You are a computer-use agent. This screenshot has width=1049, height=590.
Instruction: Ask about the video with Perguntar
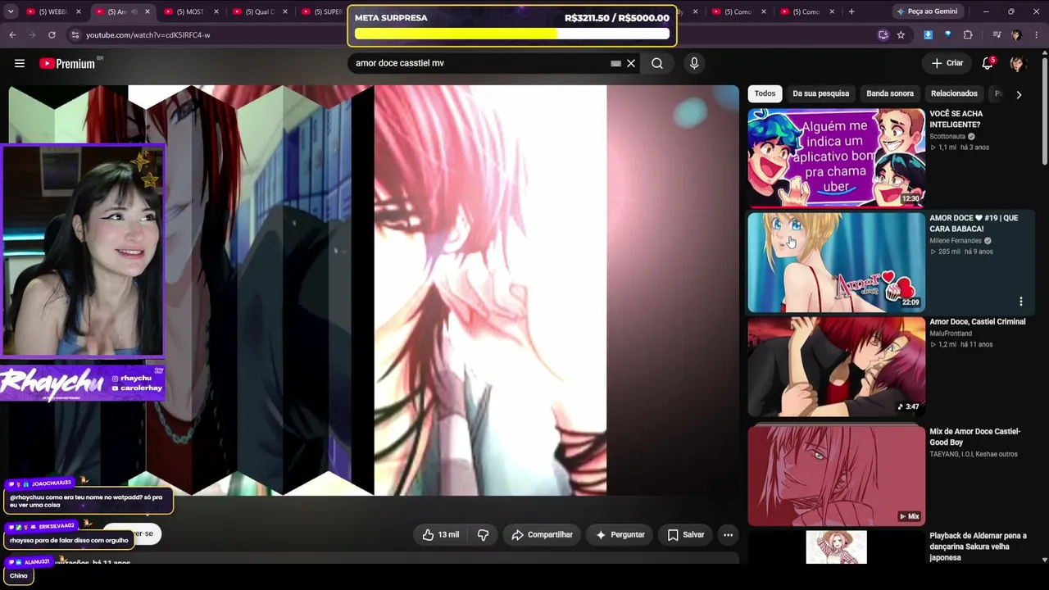620,534
